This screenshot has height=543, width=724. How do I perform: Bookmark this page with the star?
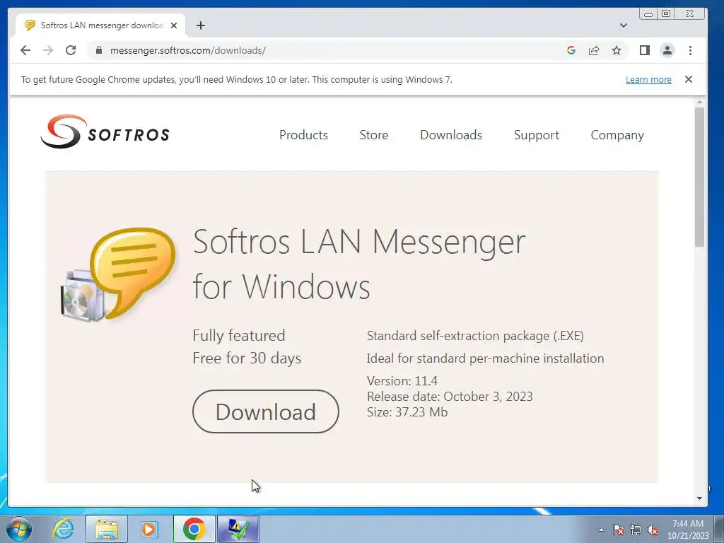click(617, 50)
